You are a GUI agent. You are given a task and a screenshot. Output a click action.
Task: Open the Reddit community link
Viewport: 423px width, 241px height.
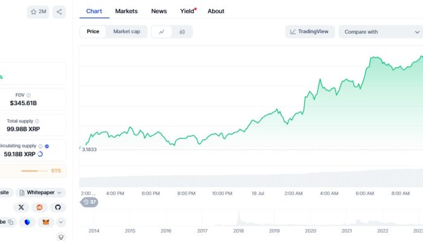(40, 207)
